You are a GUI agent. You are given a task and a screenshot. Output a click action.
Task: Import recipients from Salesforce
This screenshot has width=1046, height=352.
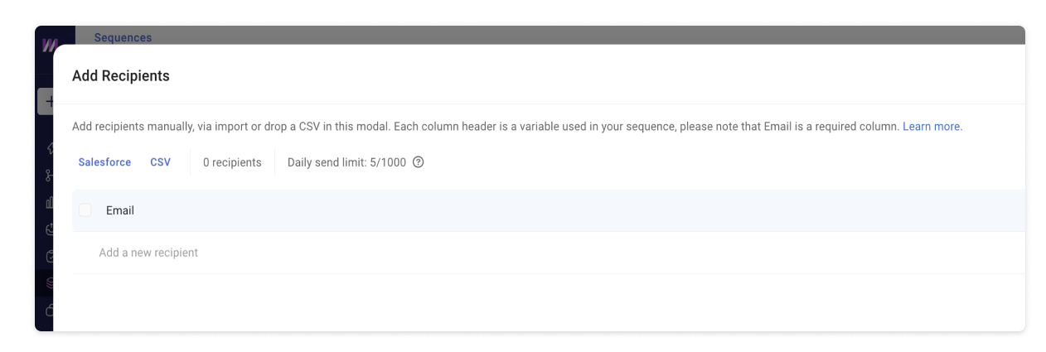[104, 162]
